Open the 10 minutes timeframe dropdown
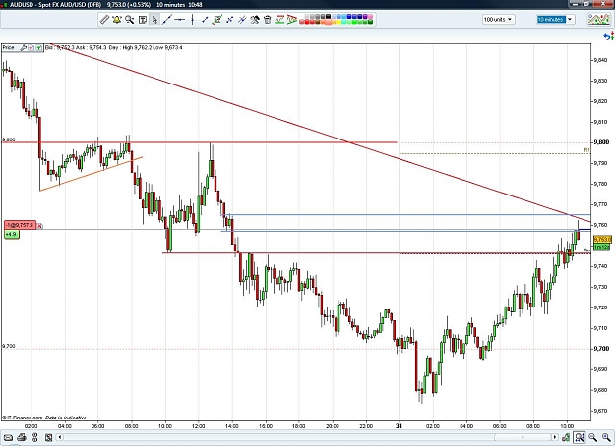Viewport: 615px width, 446px height. pos(556,20)
